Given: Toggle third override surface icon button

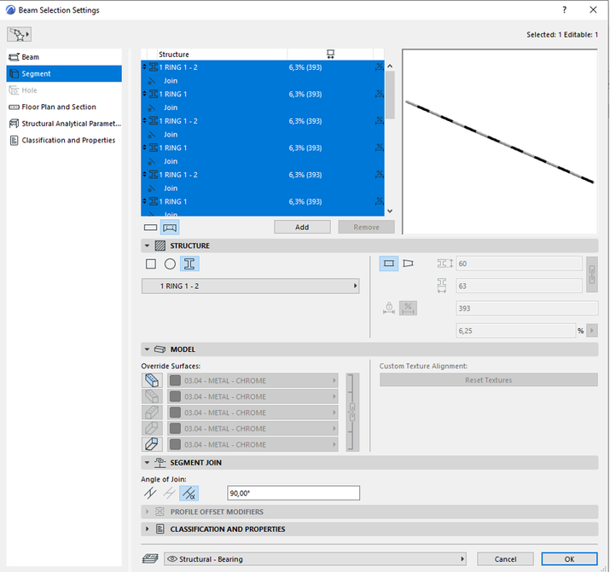Looking at the screenshot, I should 152,413.
